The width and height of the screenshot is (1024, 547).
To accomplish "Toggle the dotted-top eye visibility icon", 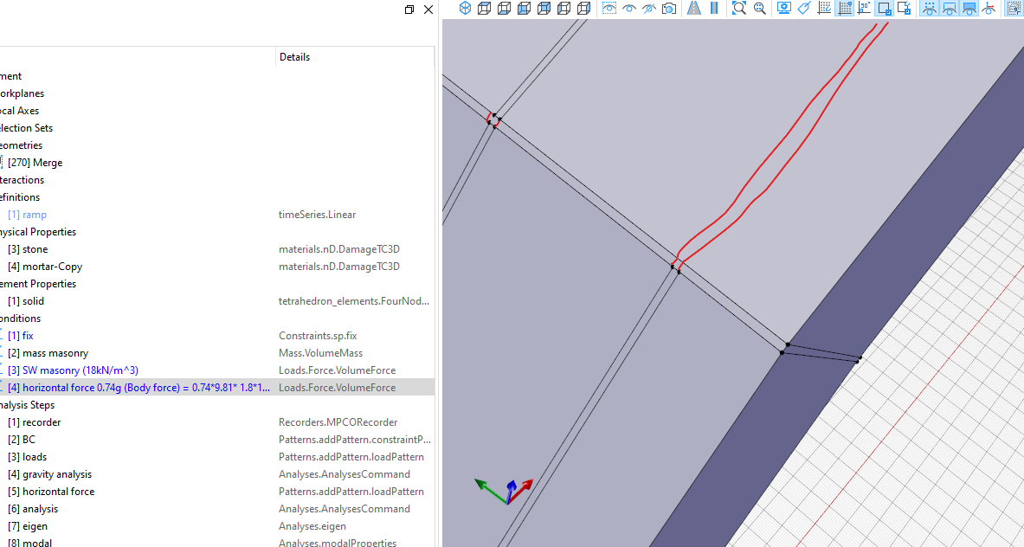I will (930, 8).
